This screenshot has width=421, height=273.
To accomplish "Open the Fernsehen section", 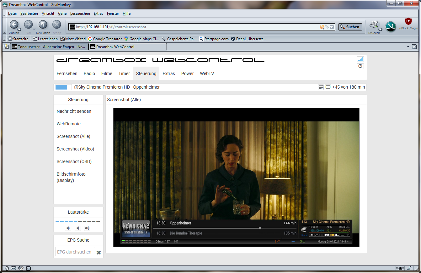I will (67, 74).
